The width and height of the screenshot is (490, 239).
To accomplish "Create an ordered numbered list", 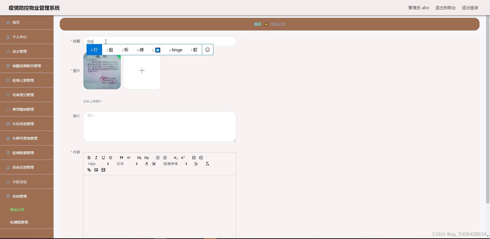I will (158, 158).
